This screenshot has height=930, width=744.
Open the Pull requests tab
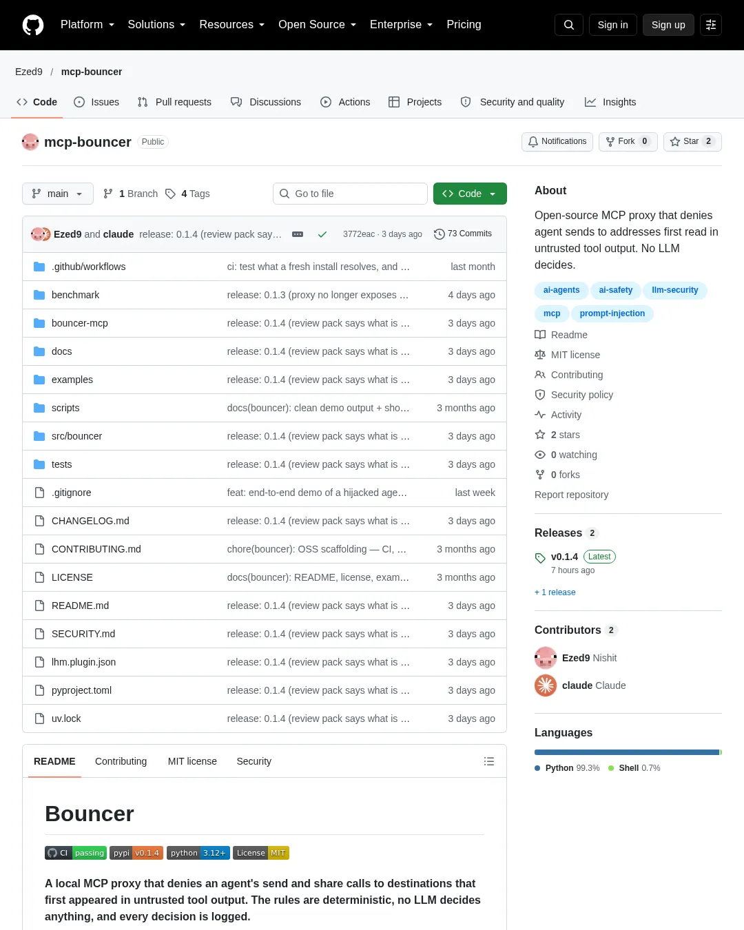pyautogui.click(x=174, y=102)
